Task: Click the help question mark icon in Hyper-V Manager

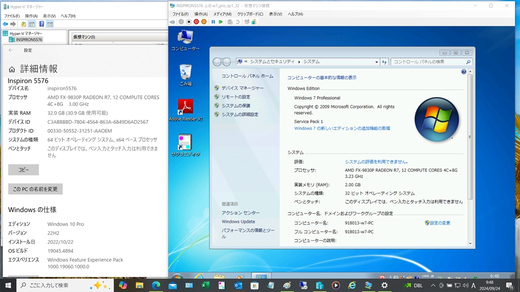Action: (42, 24)
